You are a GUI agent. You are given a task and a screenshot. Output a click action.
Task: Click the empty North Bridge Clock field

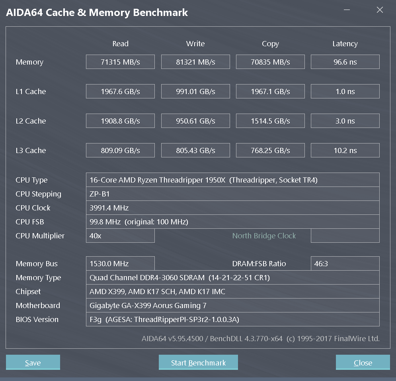click(345, 236)
